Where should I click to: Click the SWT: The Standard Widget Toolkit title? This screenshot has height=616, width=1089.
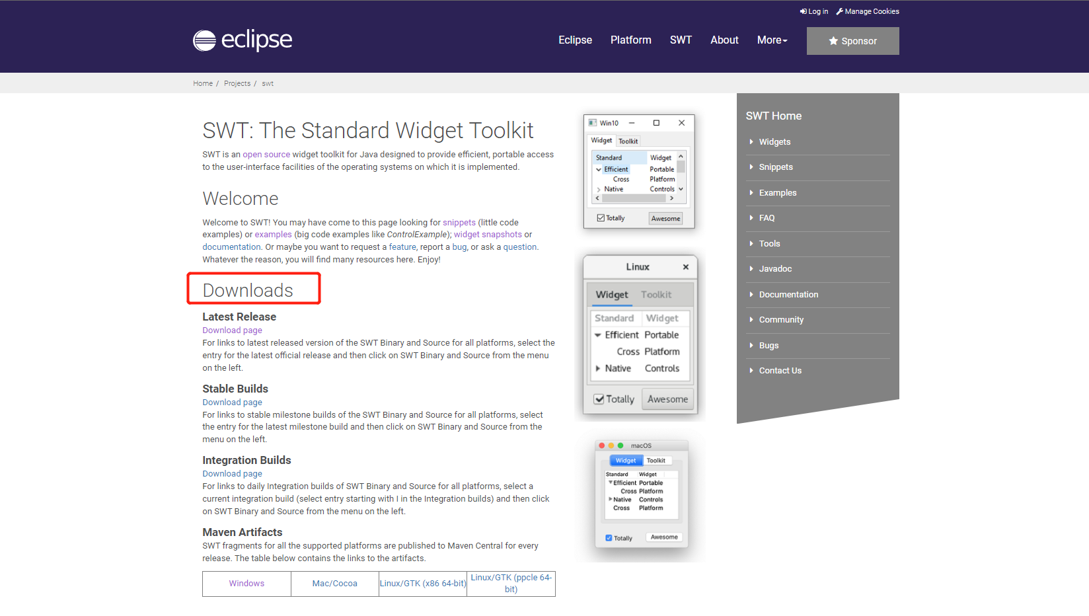coord(368,131)
